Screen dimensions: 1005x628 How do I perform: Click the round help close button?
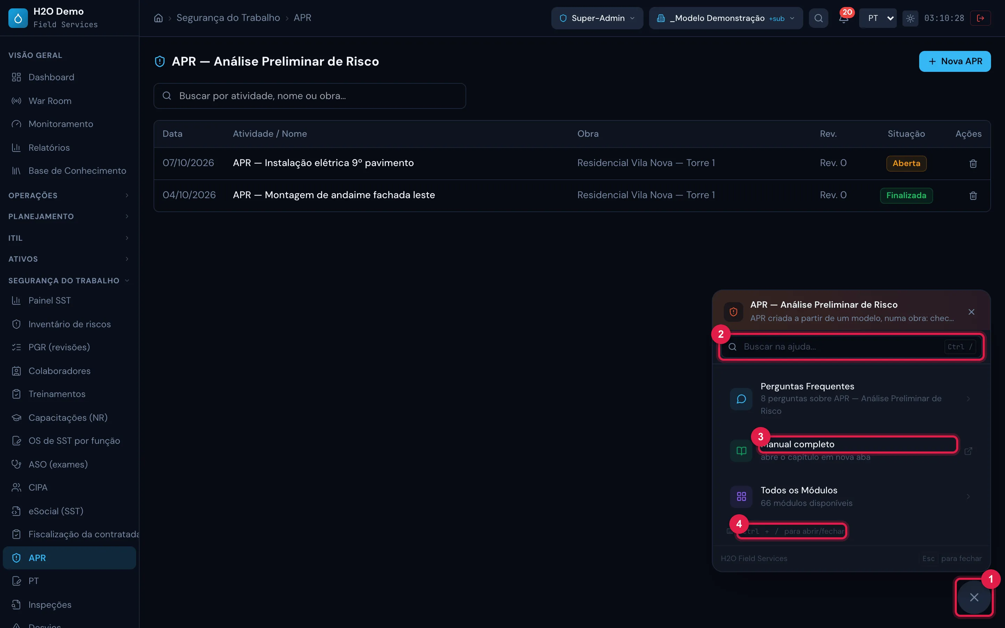(x=974, y=597)
